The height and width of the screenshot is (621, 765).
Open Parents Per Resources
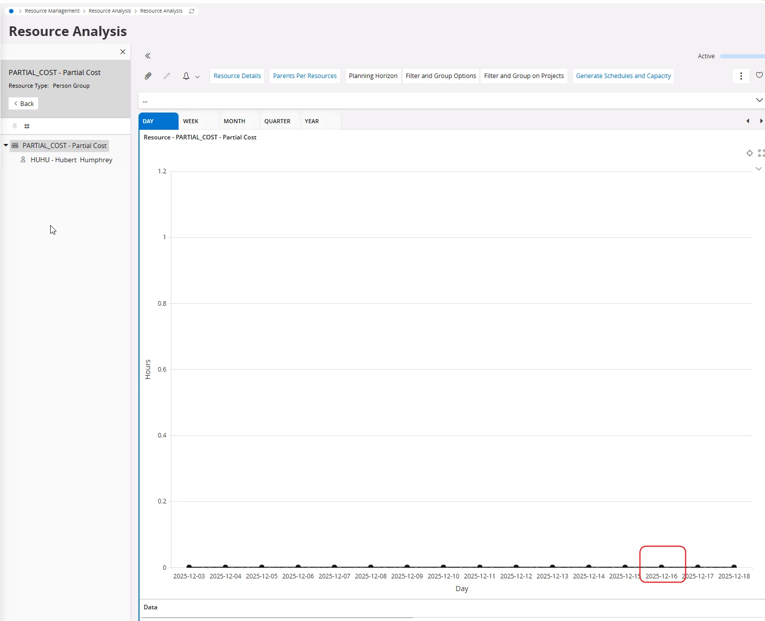click(305, 76)
